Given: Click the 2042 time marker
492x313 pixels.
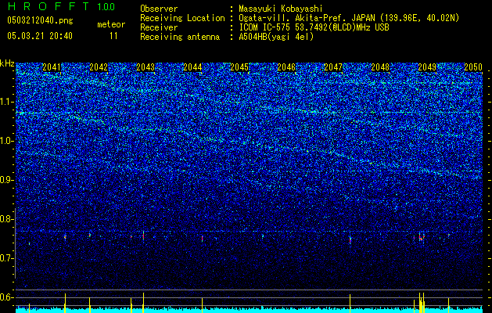Looking at the screenshot, I should [99, 67].
